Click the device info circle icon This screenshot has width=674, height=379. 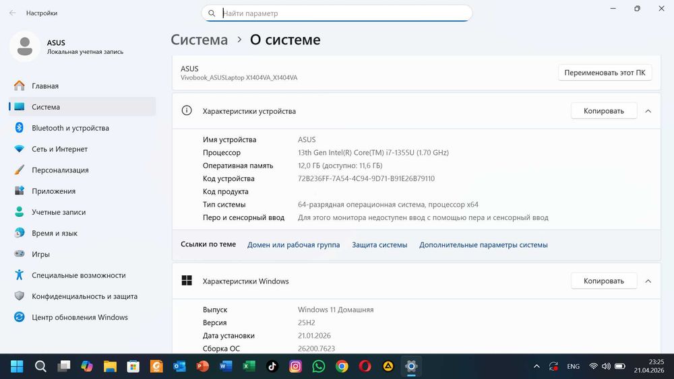(x=187, y=111)
